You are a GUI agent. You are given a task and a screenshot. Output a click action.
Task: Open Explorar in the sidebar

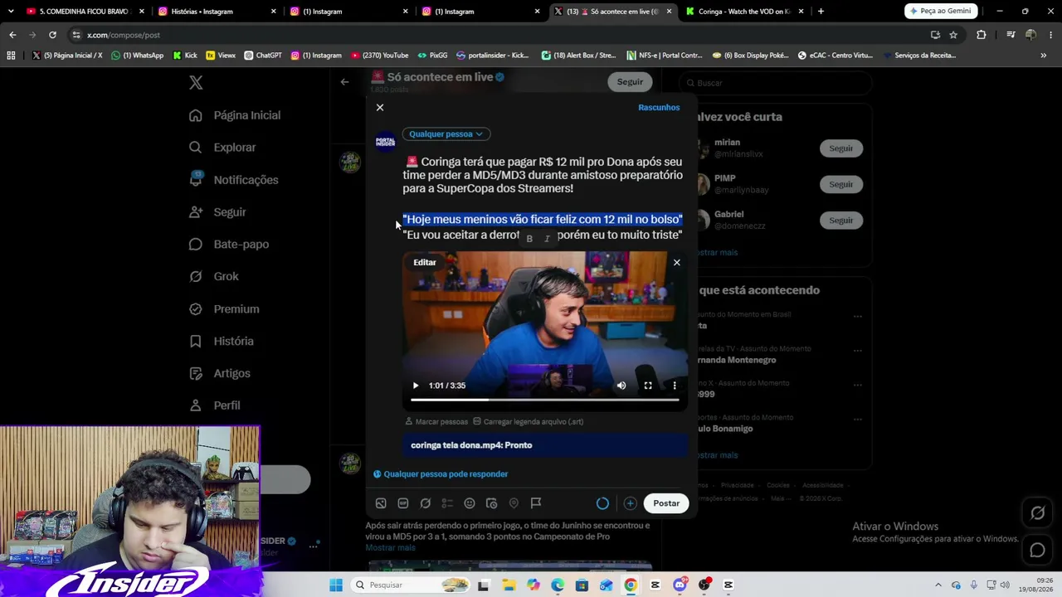pyautogui.click(x=222, y=148)
